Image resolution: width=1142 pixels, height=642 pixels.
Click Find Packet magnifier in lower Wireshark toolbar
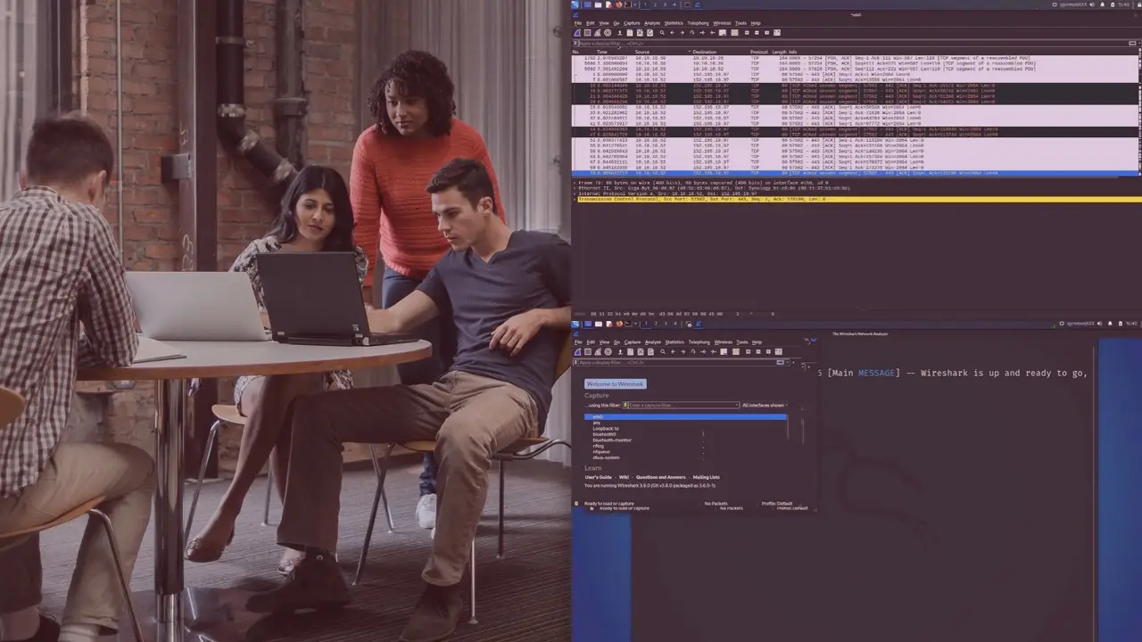(662, 352)
